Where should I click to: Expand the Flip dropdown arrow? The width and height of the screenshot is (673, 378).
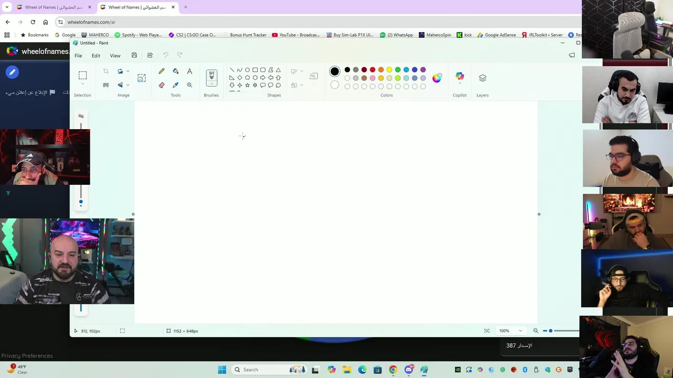(x=127, y=85)
